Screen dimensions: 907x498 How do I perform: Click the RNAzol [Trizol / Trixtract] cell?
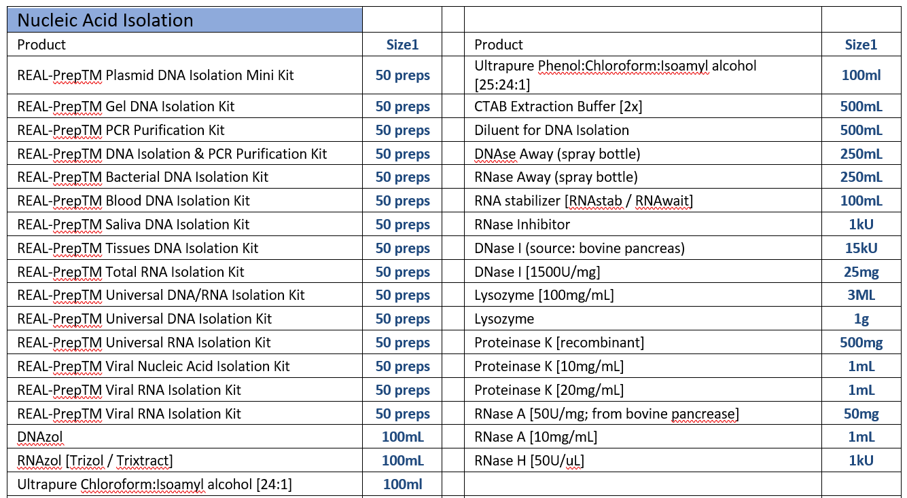(x=95, y=461)
